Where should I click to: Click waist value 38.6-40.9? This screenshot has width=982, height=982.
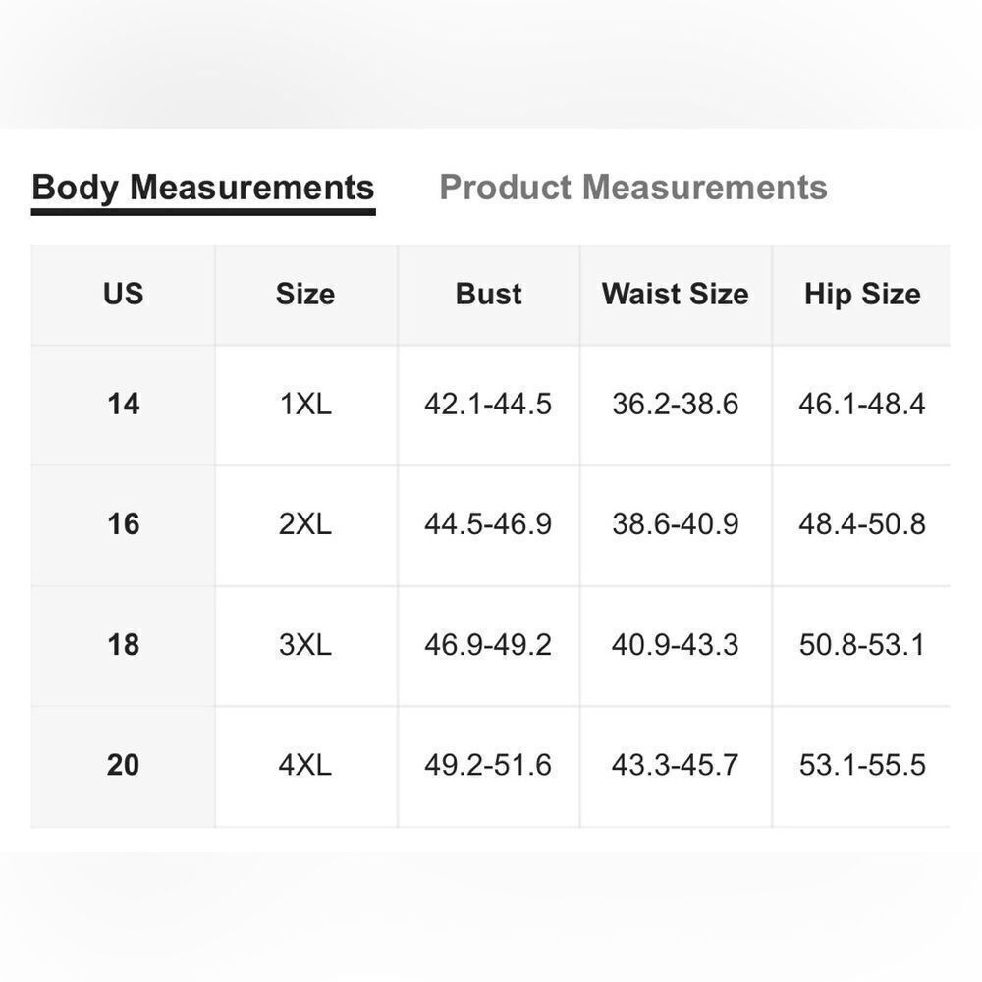coord(675,524)
